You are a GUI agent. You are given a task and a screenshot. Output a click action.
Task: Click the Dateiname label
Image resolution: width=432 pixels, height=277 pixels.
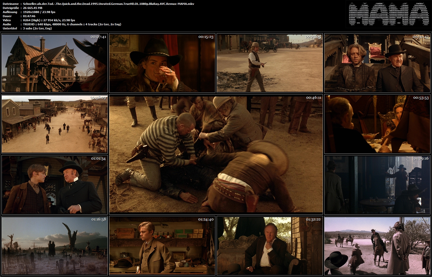click(x=10, y=4)
